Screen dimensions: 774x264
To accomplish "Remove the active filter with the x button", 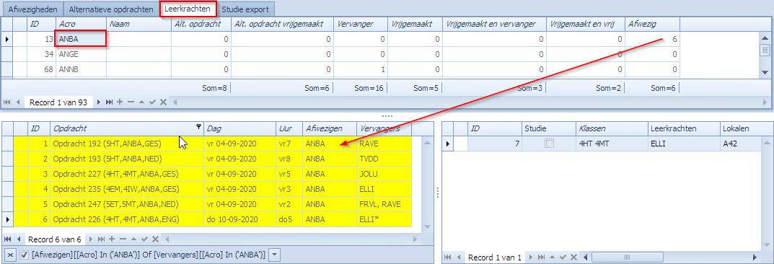I will pos(10,255).
